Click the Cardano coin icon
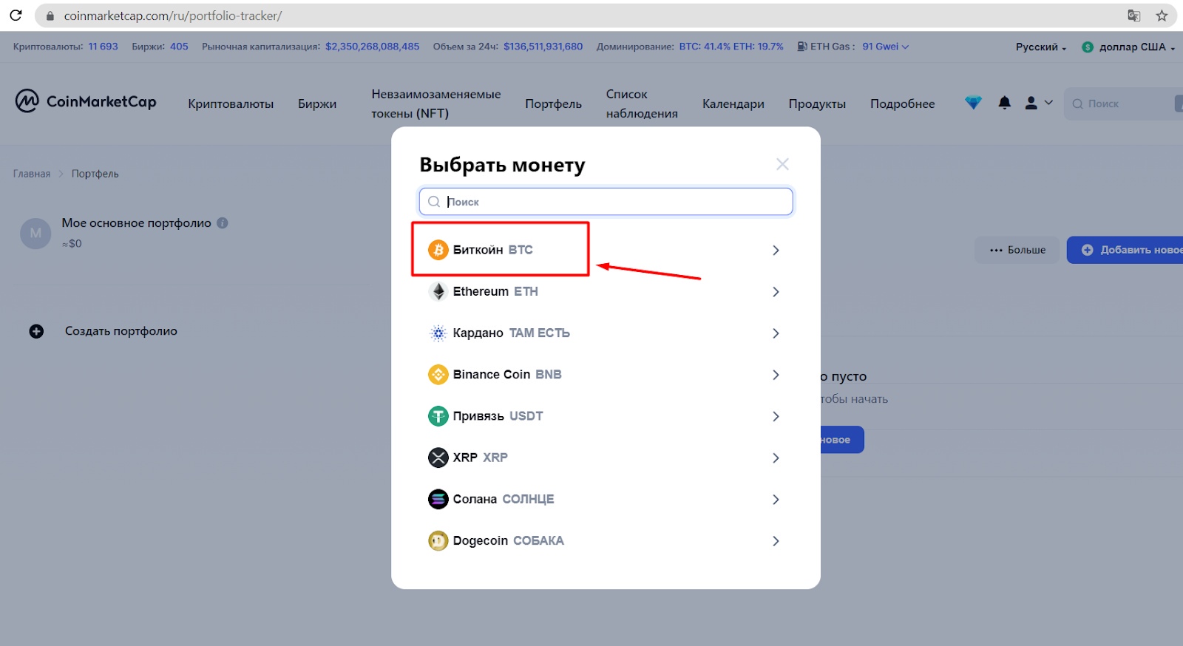Viewport: 1183px width, 646px height. pos(438,333)
